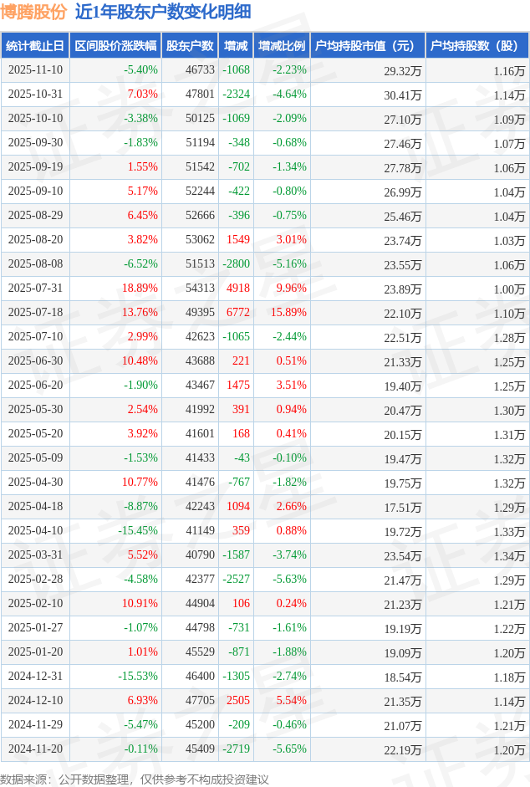Select the 增减比例 column header
Screen dimensions: 530x787
(282, 46)
